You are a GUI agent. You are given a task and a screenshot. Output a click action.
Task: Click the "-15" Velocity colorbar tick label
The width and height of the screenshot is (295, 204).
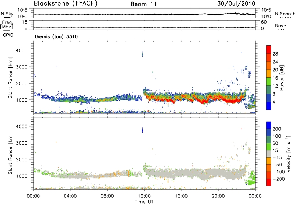(277, 158)
